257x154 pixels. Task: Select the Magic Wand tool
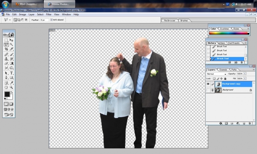11,44
